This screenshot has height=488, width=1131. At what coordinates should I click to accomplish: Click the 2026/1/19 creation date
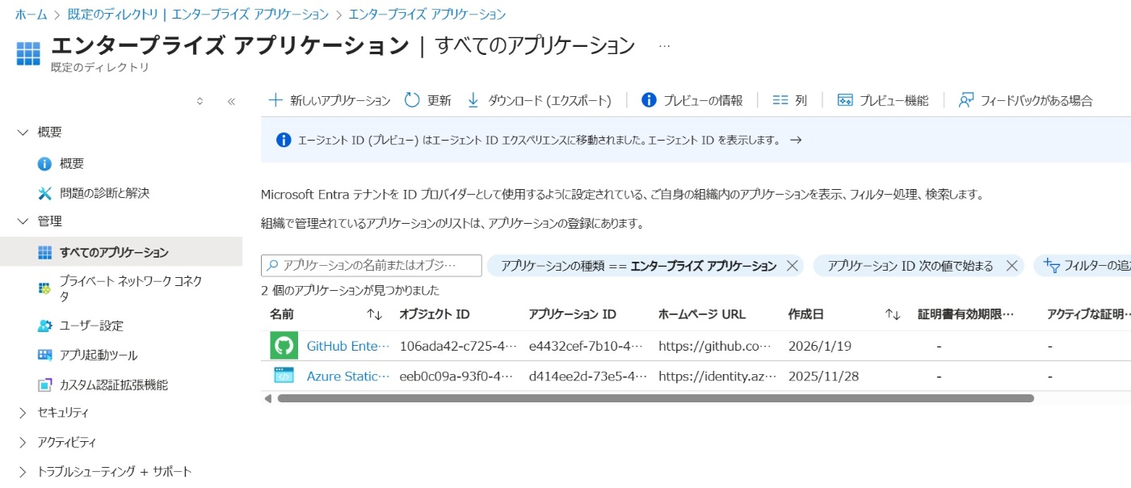(x=820, y=346)
